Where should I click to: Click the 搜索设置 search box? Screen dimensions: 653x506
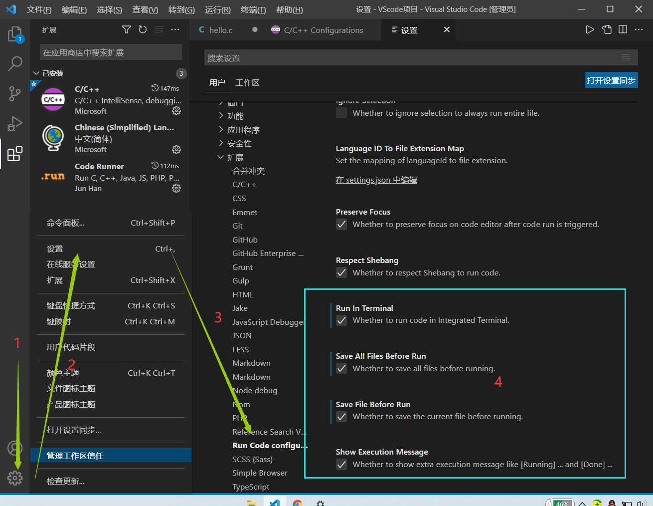click(x=421, y=58)
